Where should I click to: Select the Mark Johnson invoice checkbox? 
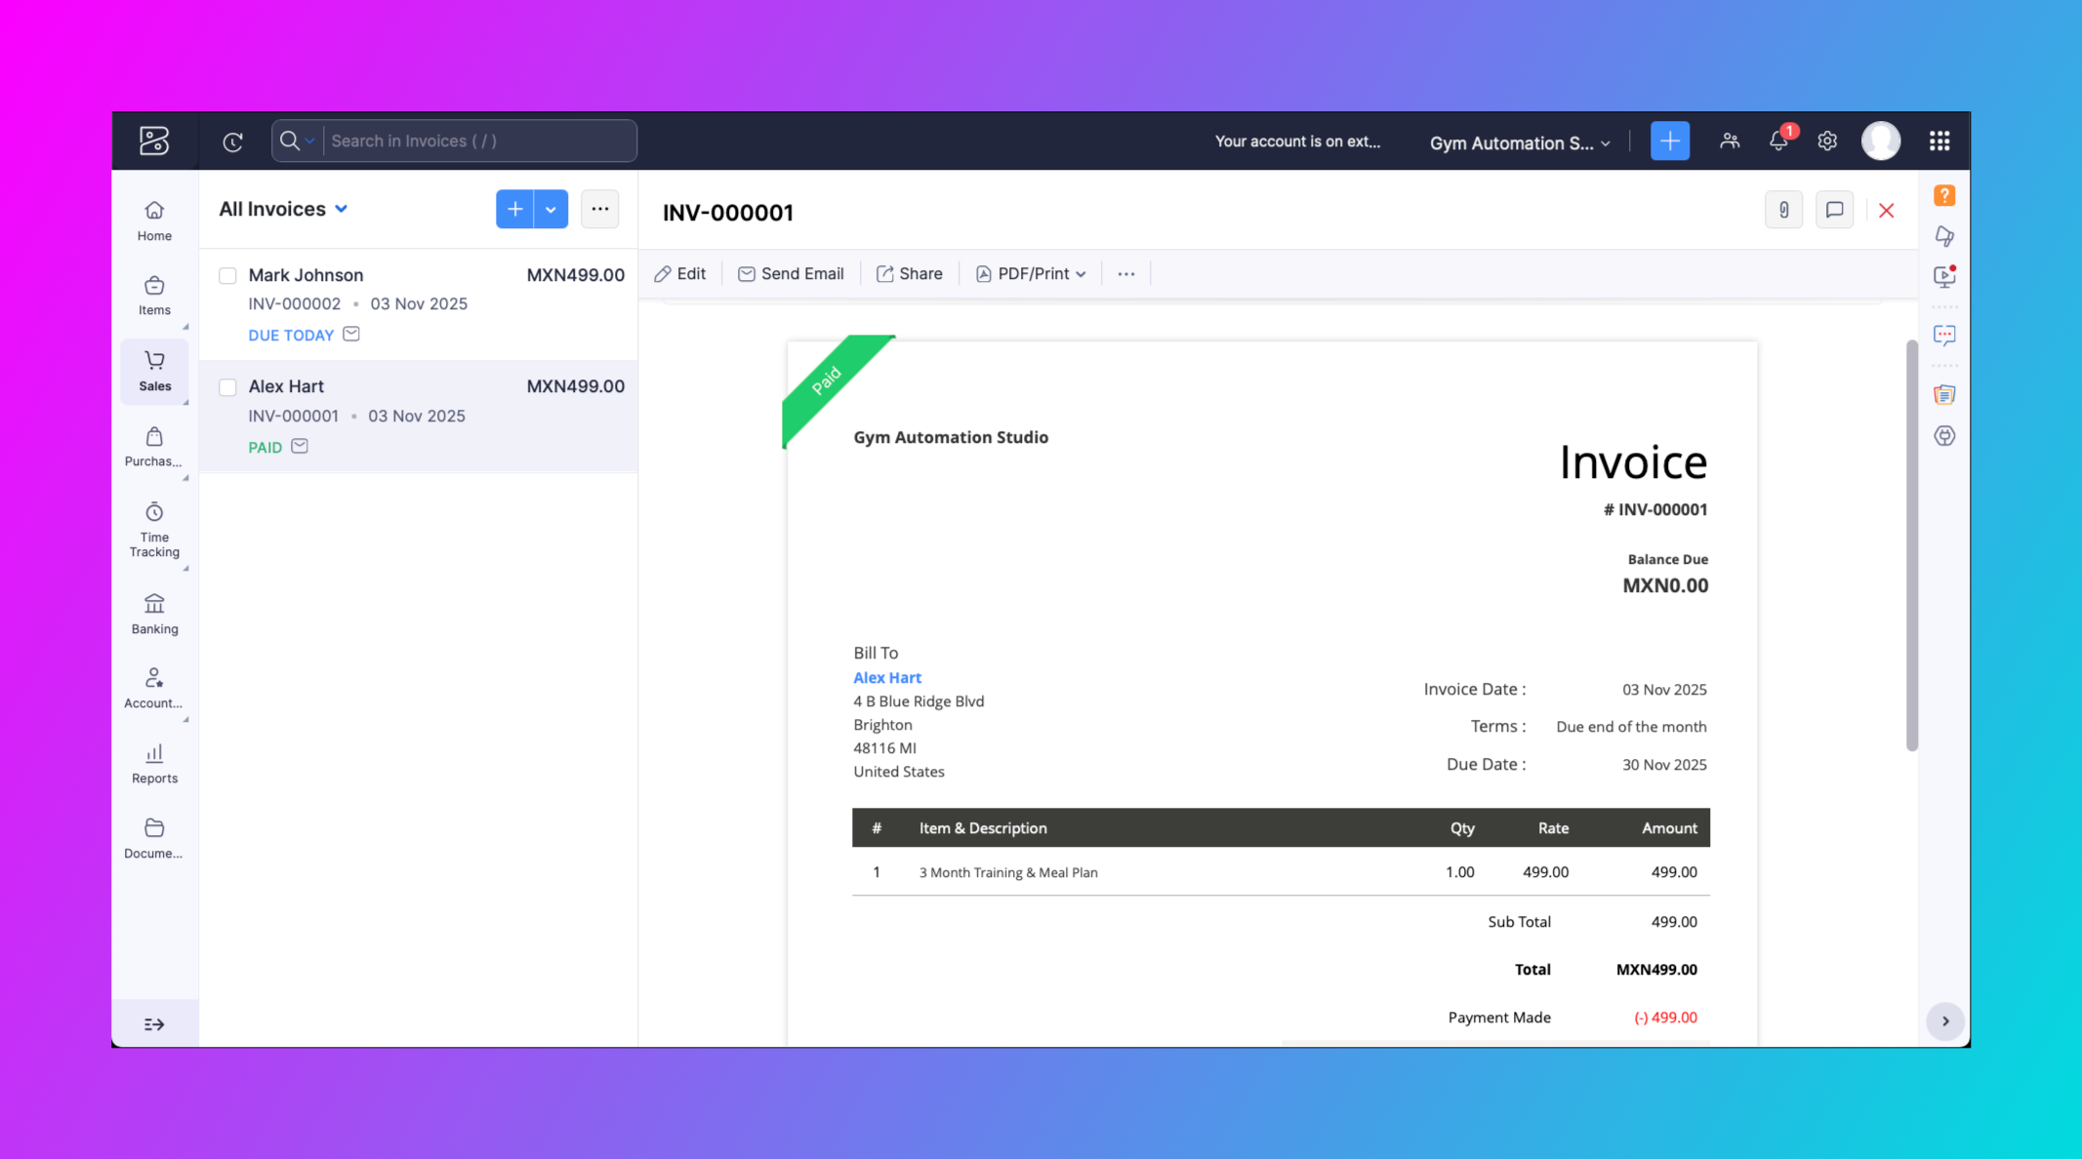point(227,276)
